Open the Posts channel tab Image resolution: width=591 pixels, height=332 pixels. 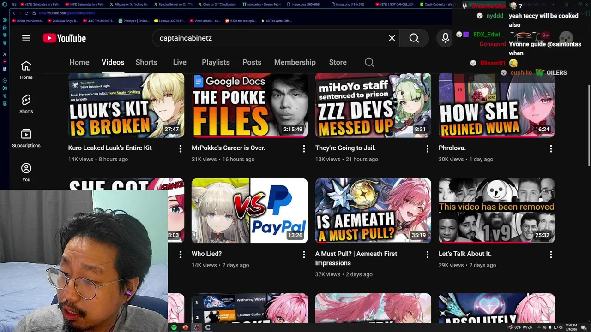tap(252, 62)
